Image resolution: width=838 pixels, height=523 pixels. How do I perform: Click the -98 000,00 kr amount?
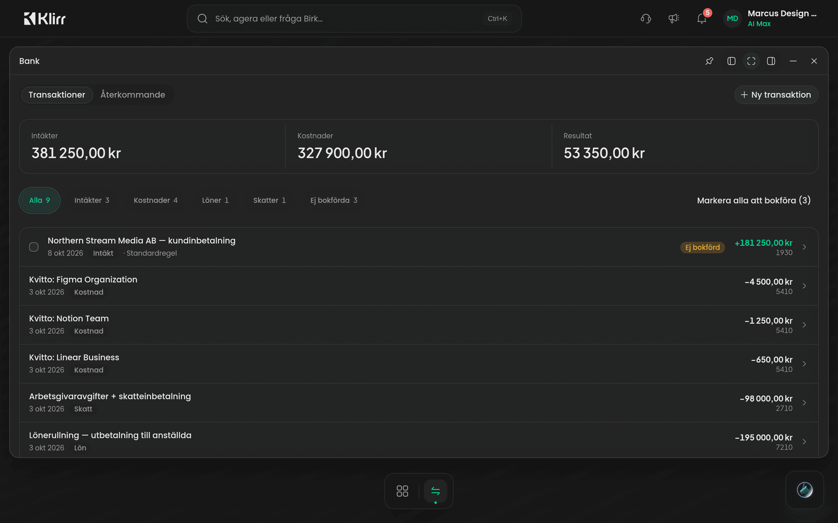point(766,399)
